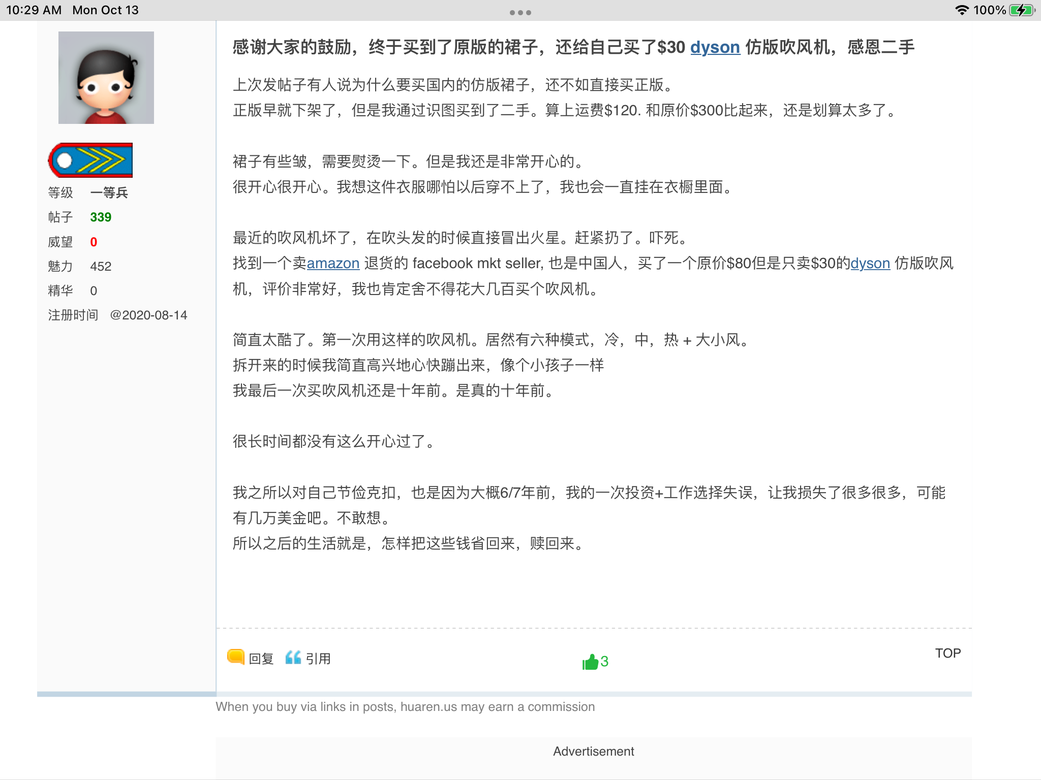The width and height of the screenshot is (1041, 780).
Task: Tap the 10:29 AM clock in status bar
Action: pyautogui.click(x=34, y=10)
